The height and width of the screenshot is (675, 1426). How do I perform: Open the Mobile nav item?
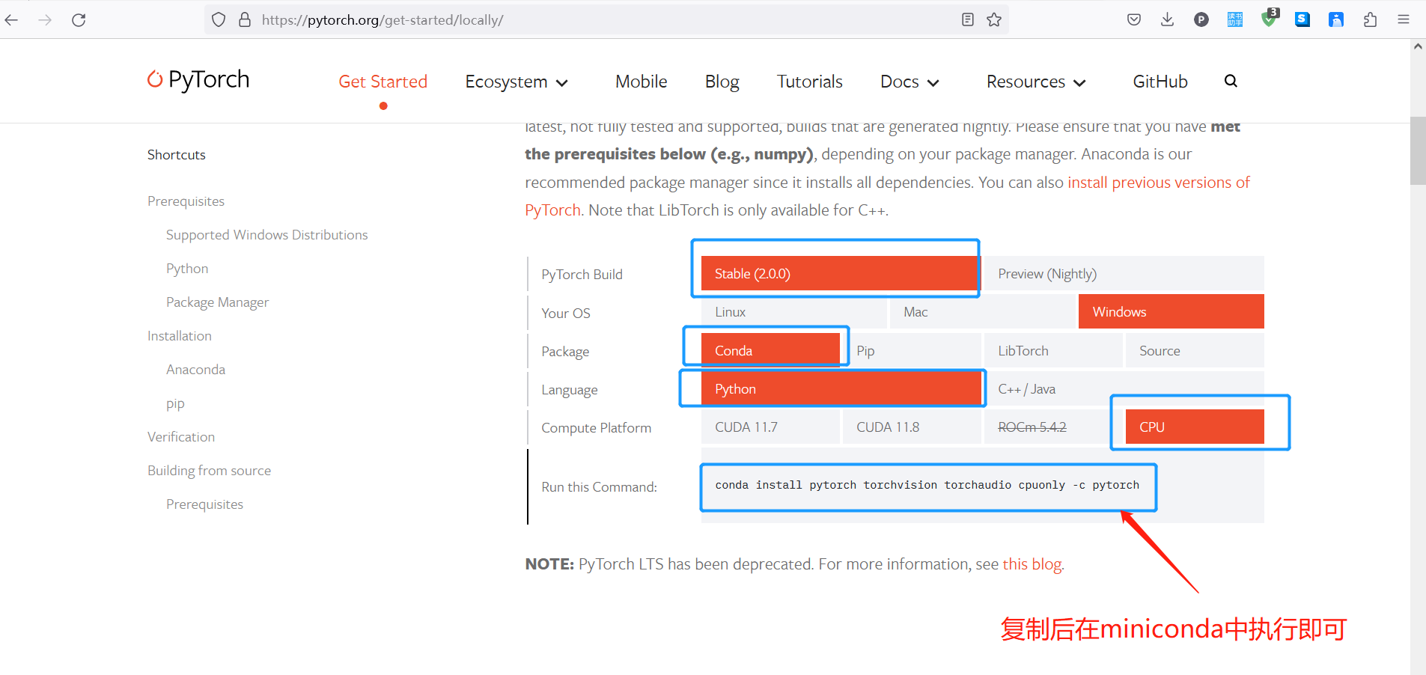(x=641, y=82)
